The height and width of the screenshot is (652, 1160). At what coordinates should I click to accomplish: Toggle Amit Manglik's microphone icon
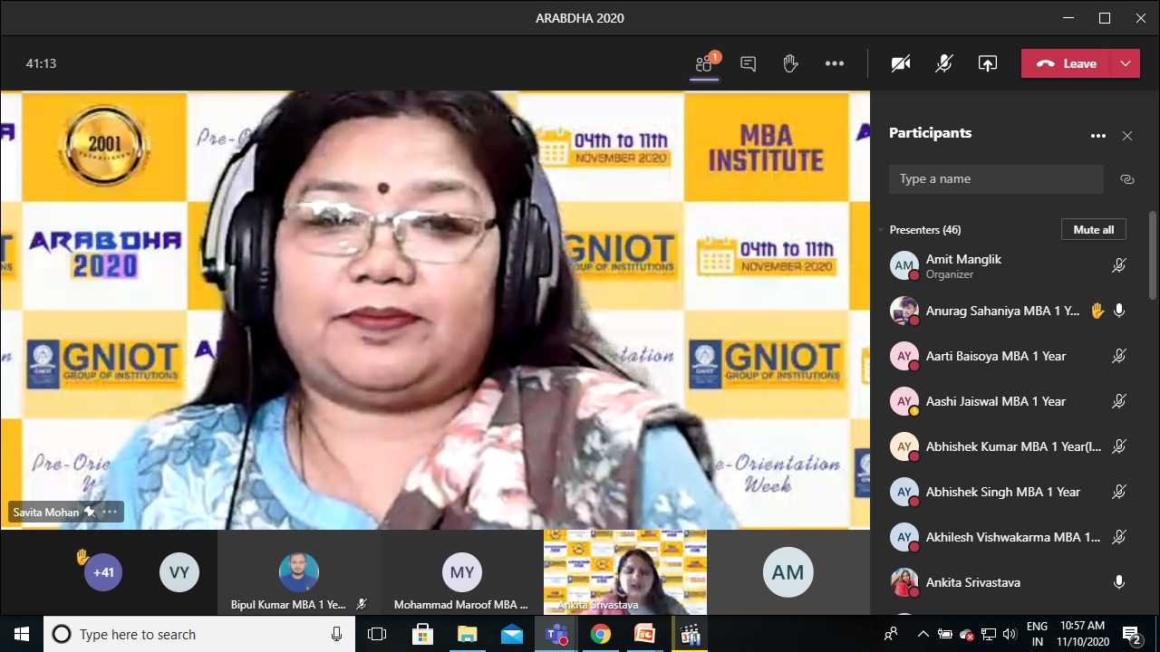[x=1119, y=265]
